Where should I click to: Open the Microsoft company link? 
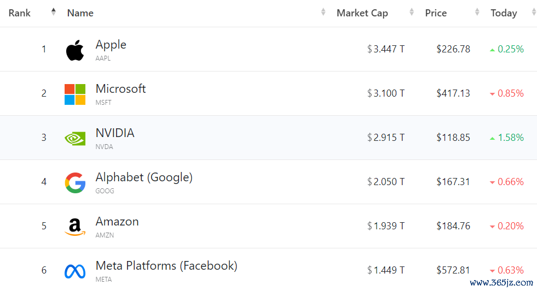[x=120, y=89]
